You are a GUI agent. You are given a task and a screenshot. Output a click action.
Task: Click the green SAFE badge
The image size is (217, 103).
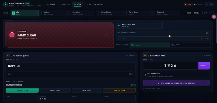(x=133, y=85)
